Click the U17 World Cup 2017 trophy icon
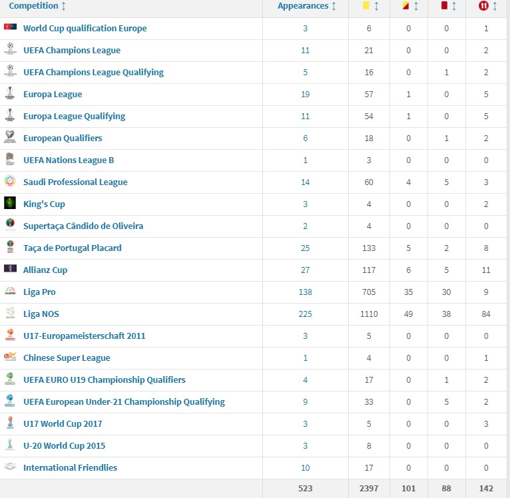 click(x=10, y=423)
